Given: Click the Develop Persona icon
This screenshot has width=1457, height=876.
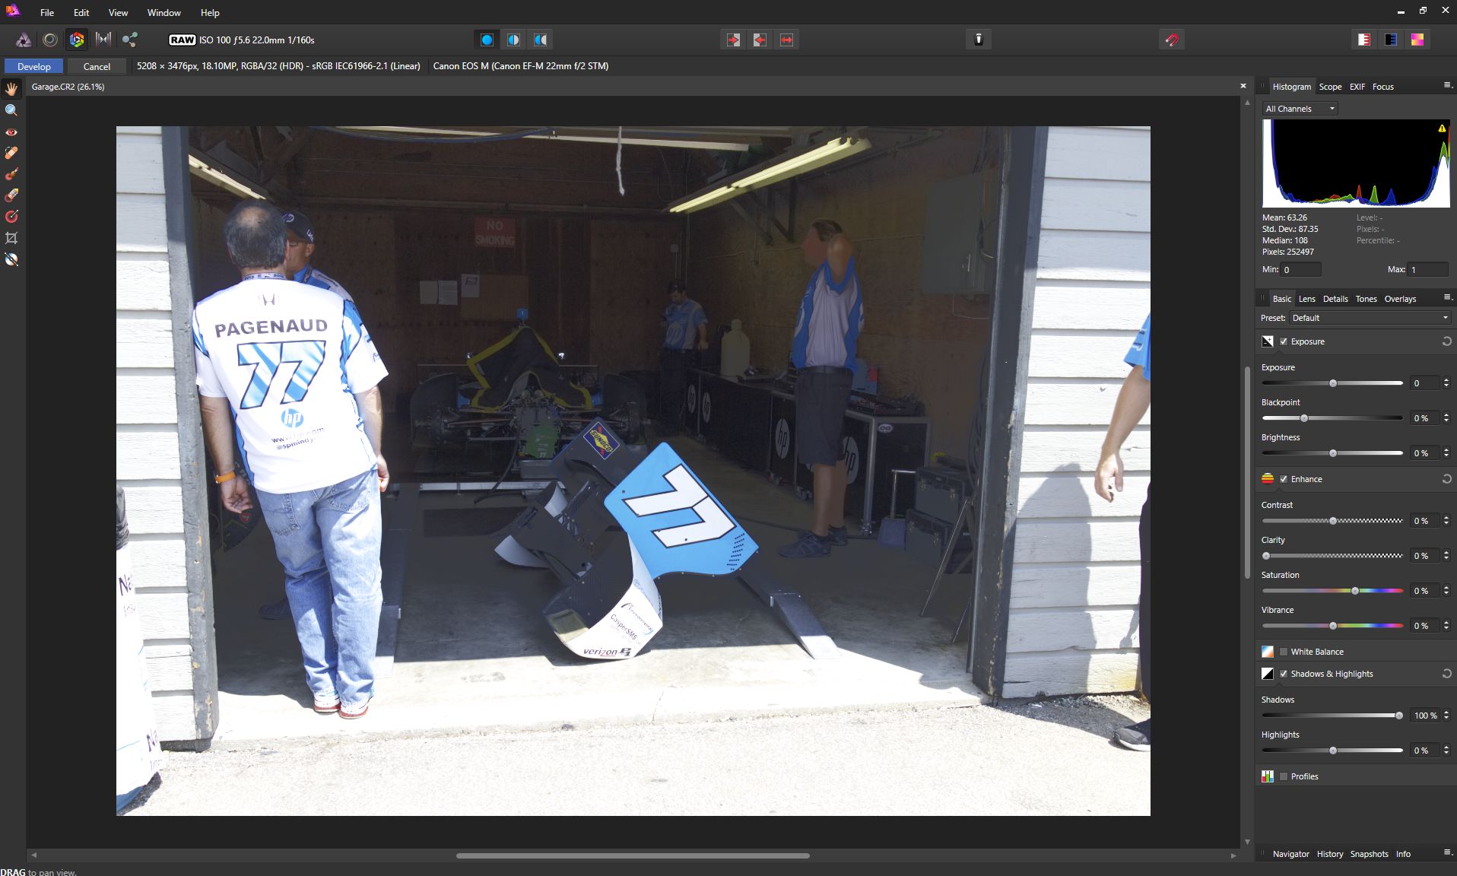Looking at the screenshot, I should coord(77,40).
